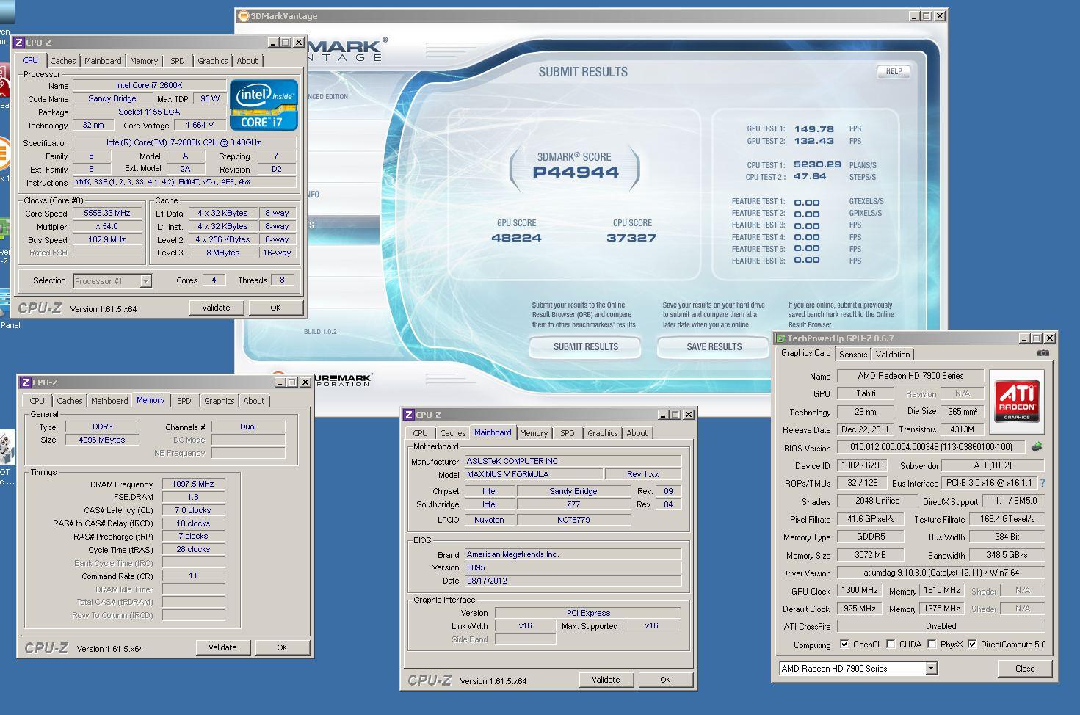Click the Bus Speed 102.9 MHz value
The height and width of the screenshot is (715, 1080).
107,239
